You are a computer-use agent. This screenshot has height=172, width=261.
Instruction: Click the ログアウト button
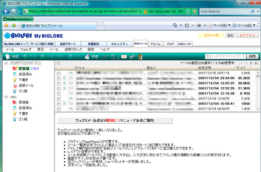[x=247, y=35]
